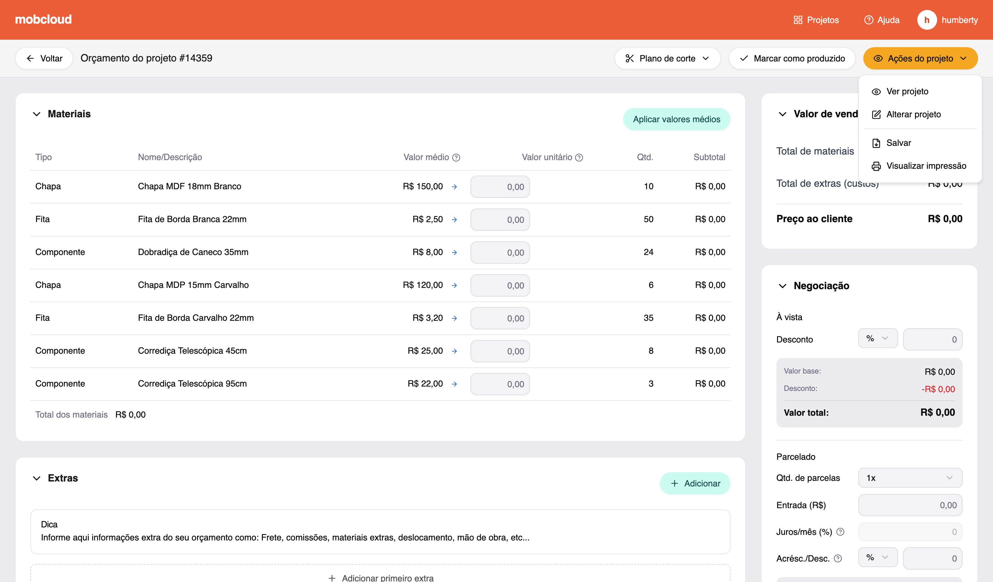Focus the Entrada (R$) input field
Viewport: 993px width, 582px height.
[910, 505]
